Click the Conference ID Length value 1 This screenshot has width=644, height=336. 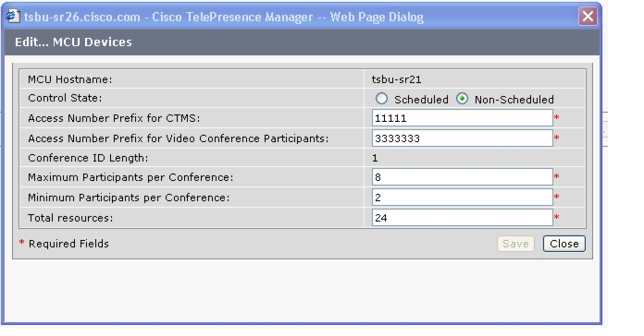coord(375,158)
